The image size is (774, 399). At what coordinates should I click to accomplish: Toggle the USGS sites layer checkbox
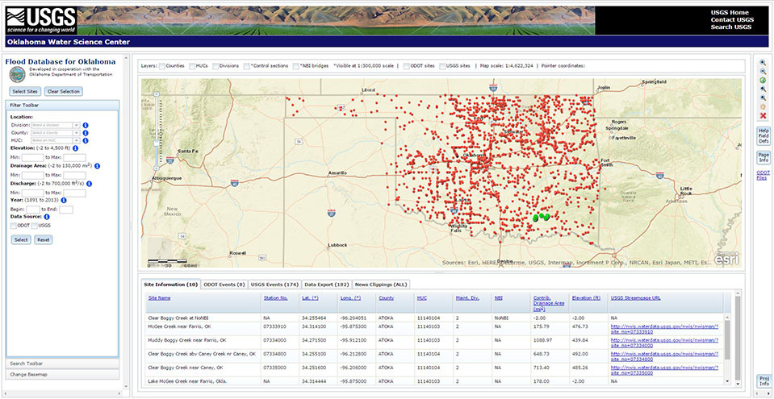[443, 65]
